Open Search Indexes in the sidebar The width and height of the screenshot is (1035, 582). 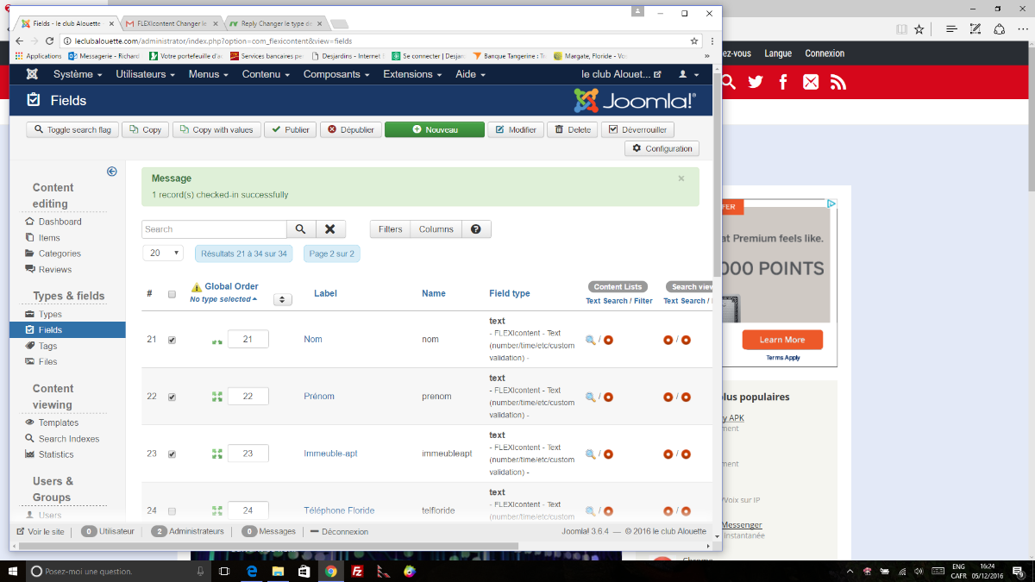pyautogui.click(x=69, y=439)
